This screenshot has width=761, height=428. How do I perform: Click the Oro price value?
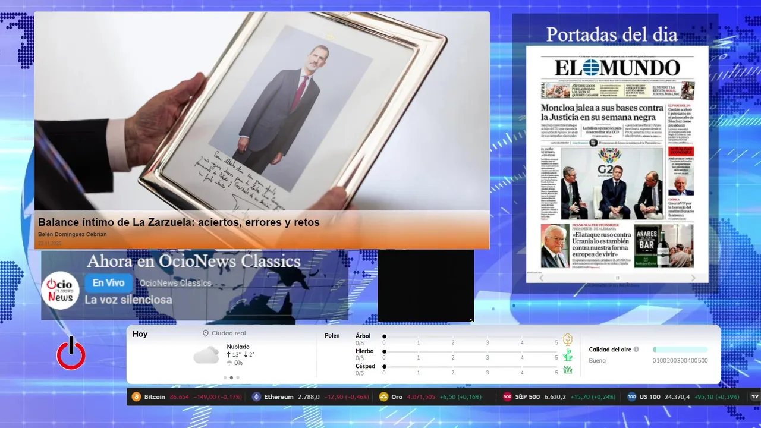coord(421,397)
